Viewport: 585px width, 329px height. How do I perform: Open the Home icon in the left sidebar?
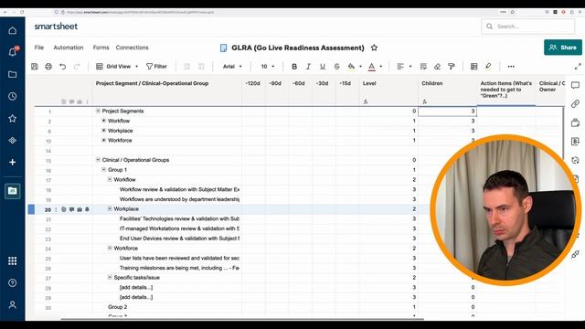click(12, 30)
